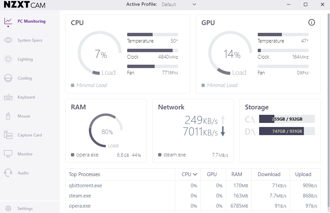330x213 pixels.
Task: Click the CPU clock speed bar
Action: click(153, 50)
